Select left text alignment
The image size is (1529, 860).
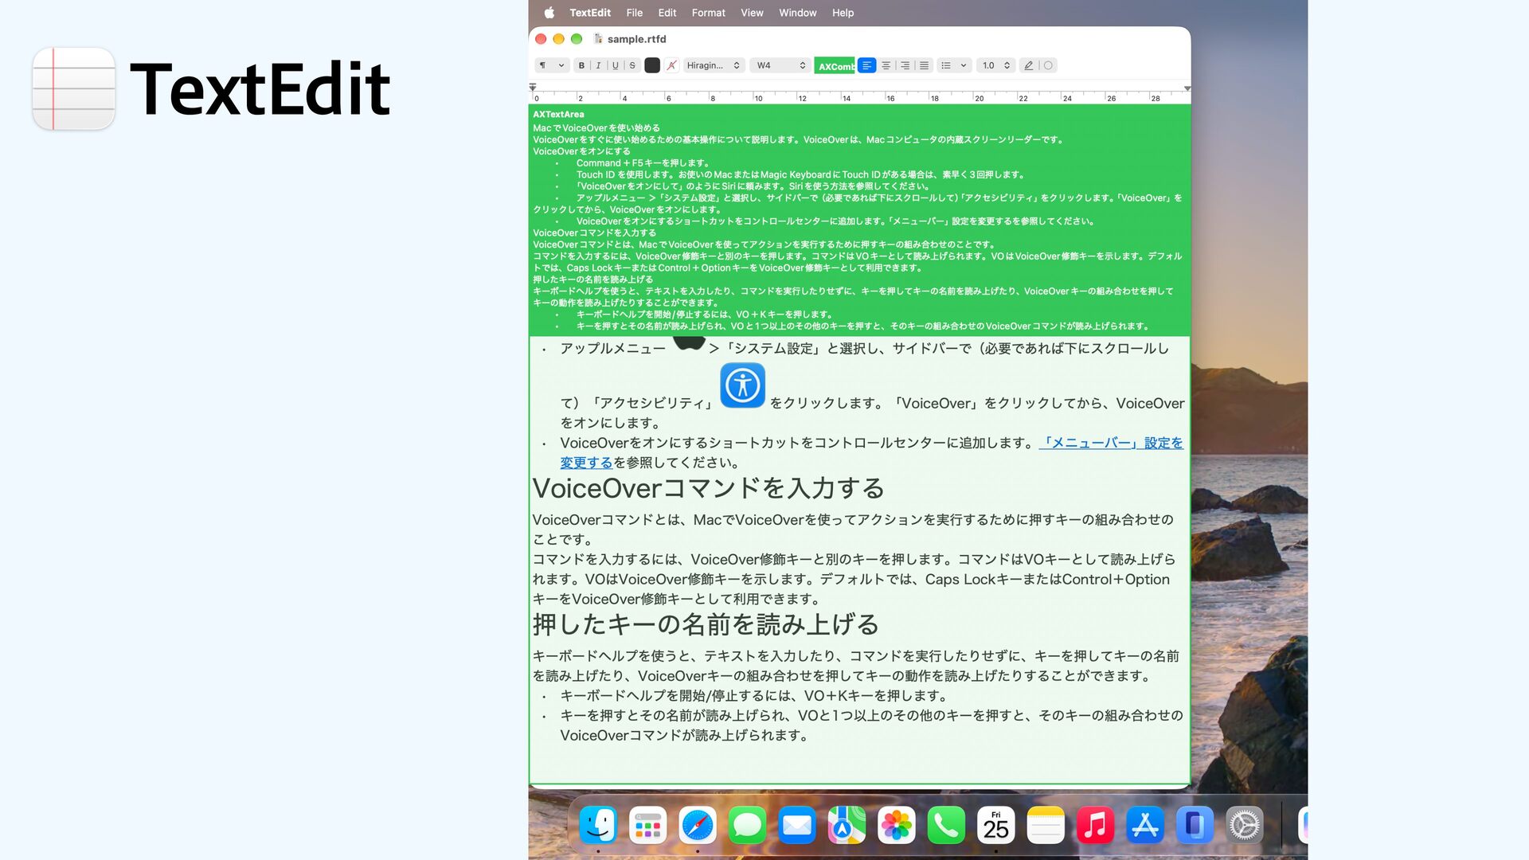tap(866, 66)
